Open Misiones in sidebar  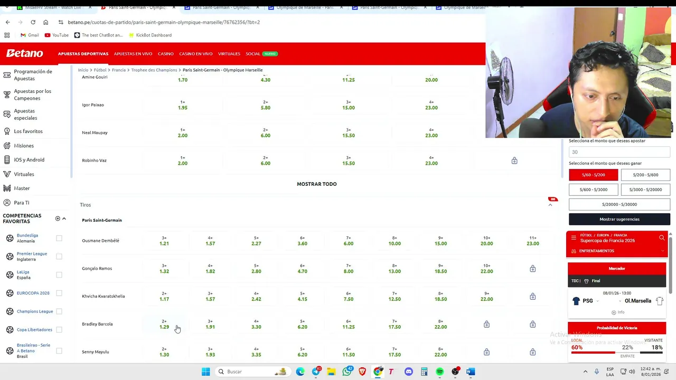[24, 146]
